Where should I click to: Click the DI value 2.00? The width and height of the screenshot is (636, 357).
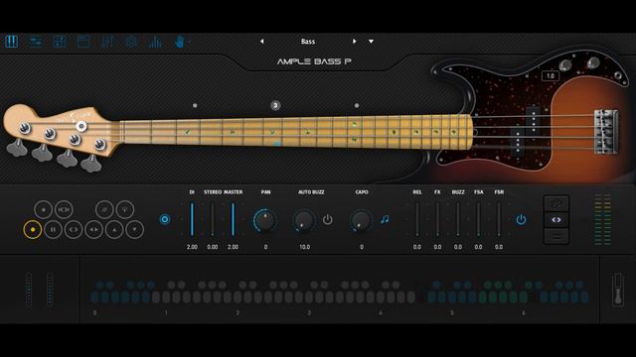tap(192, 247)
